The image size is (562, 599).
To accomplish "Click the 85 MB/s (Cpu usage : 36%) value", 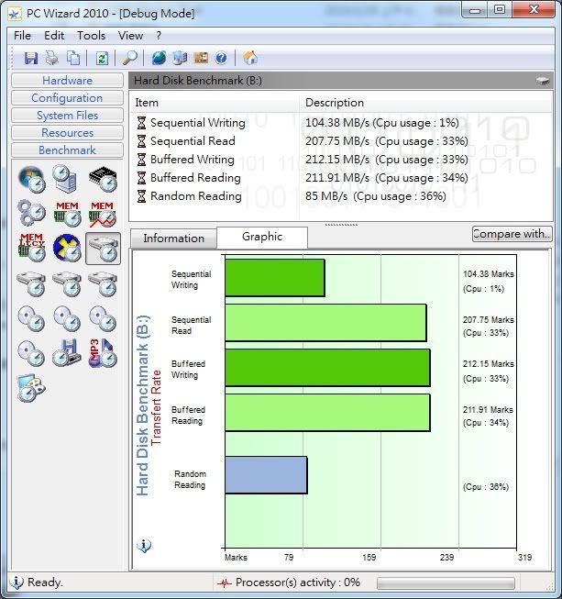I will point(376,196).
